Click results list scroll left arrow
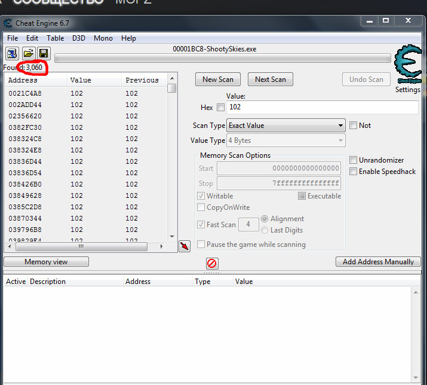The width and height of the screenshot is (427, 385). click(x=10, y=246)
